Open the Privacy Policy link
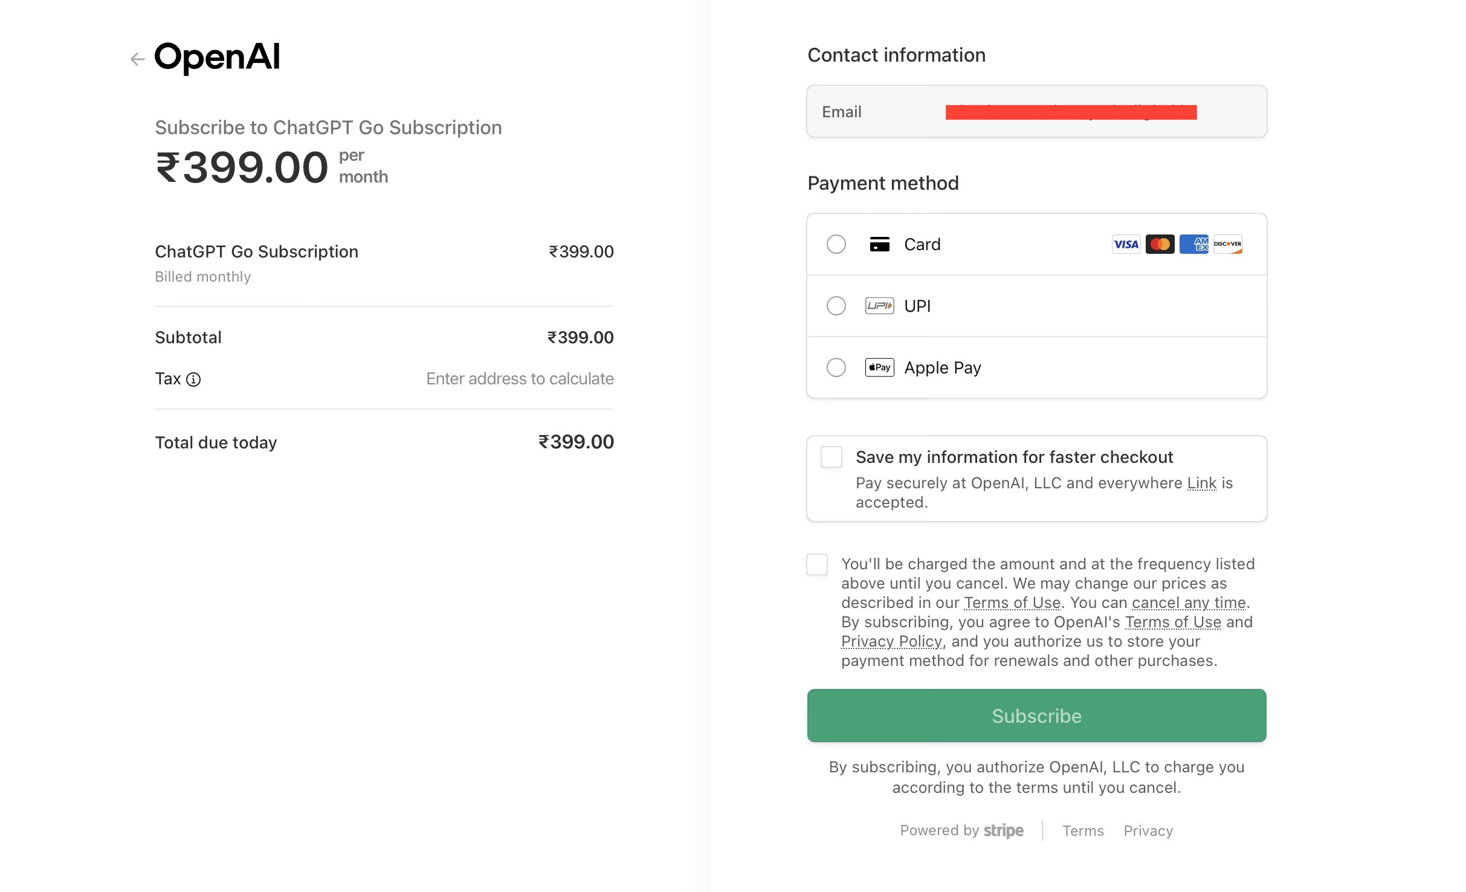Screen dimensions: 1466x892 891,642
